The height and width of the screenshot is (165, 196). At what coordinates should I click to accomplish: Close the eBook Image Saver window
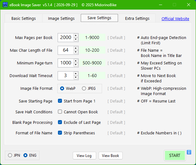189,5
